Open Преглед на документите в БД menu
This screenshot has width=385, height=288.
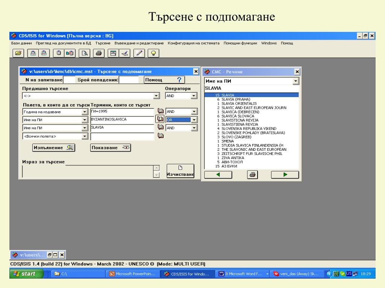pyautogui.click(x=63, y=43)
